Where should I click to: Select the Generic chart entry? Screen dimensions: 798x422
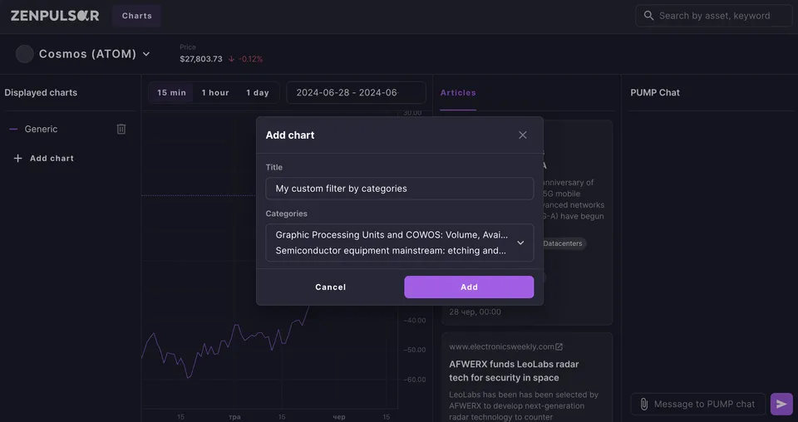pos(41,129)
